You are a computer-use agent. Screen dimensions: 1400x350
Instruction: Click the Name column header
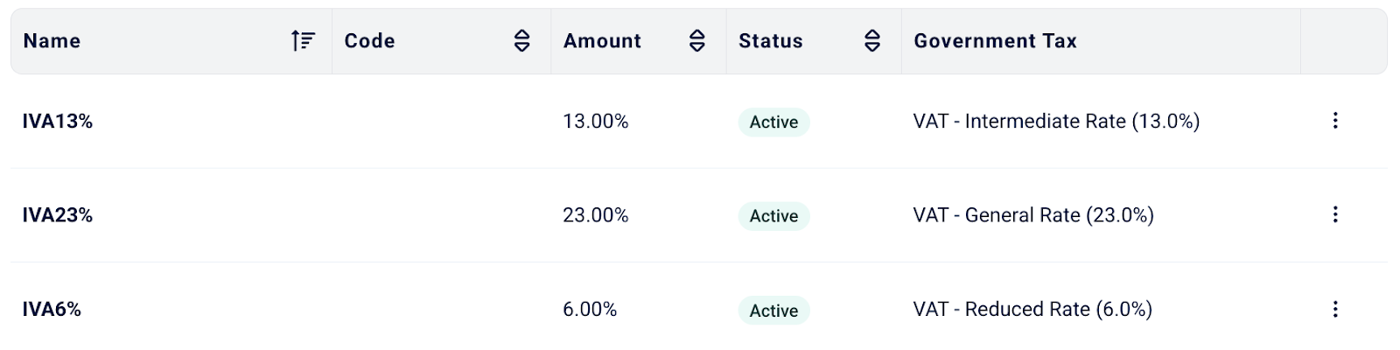52,40
